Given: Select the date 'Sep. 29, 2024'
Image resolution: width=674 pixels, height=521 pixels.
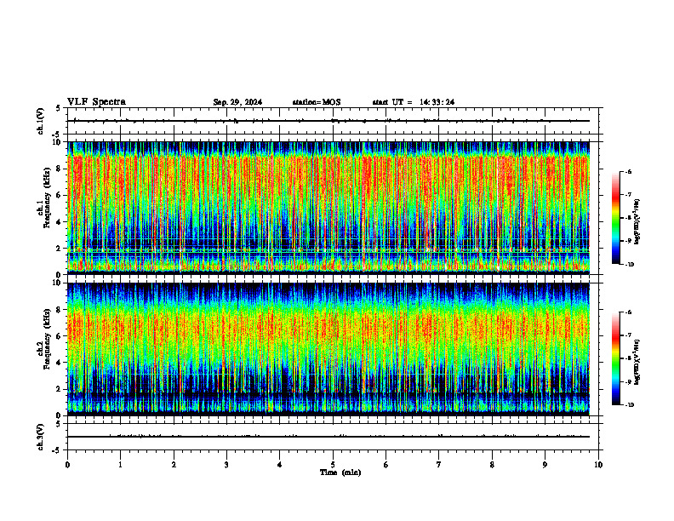Looking at the screenshot, I should 237,102.
